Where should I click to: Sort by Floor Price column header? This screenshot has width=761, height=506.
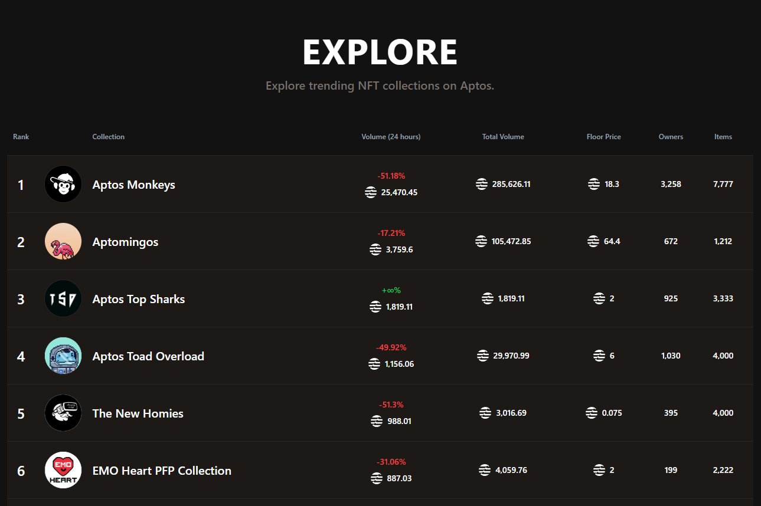(604, 137)
